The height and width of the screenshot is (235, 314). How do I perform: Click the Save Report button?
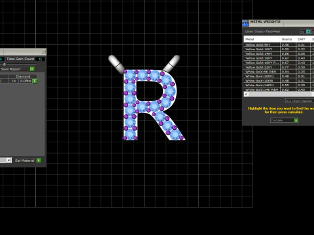[10, 69]
